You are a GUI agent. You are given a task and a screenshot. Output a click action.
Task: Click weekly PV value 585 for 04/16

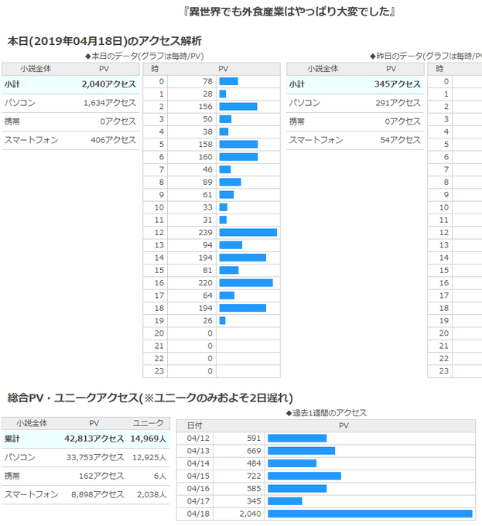(x=254, y=488)
